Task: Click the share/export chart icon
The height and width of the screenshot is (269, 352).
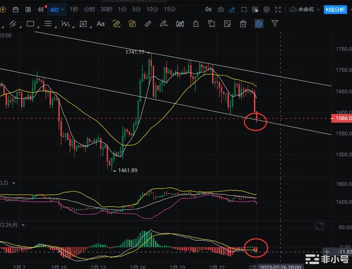Action: point(244,10)
